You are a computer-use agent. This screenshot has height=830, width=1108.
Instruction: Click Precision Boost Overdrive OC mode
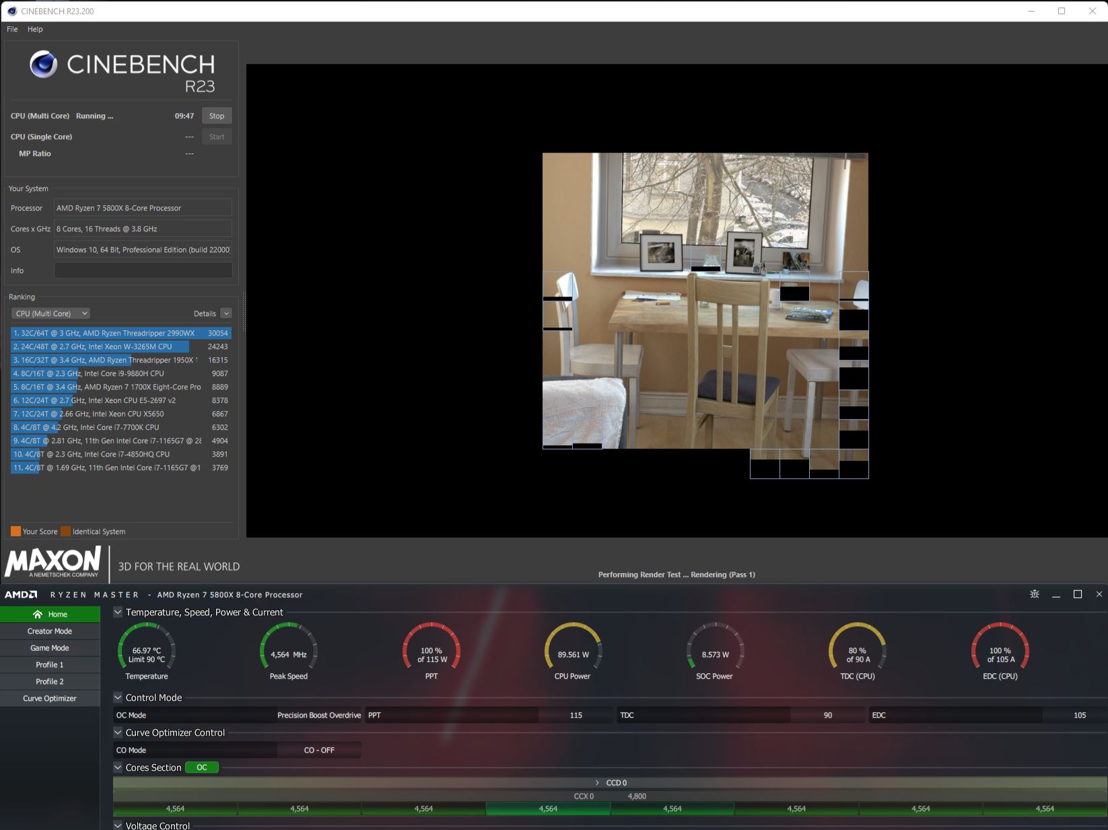tap(319, 715)
